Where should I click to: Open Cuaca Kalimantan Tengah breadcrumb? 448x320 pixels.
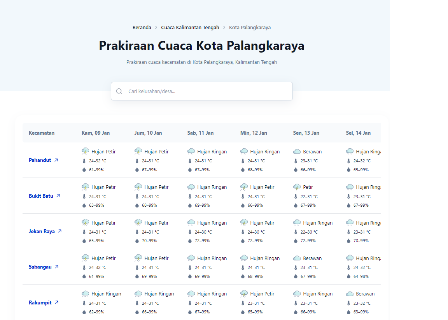[x=190, y=28]
